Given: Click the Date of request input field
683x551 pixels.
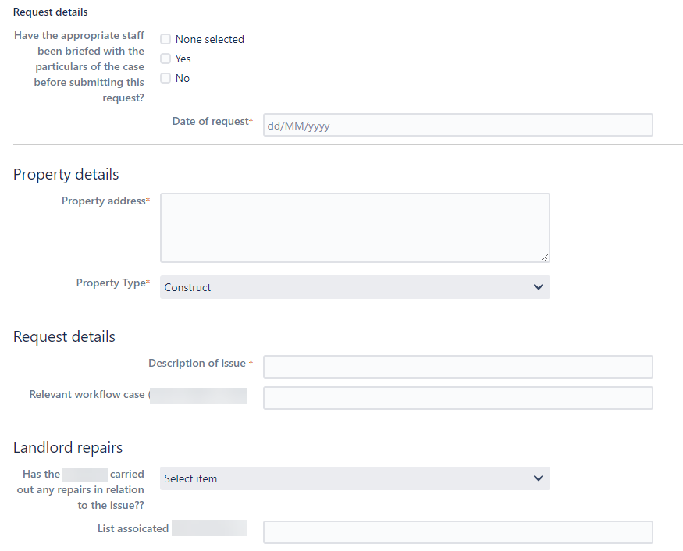Looking at the screenshot, I should click(457, 124).
